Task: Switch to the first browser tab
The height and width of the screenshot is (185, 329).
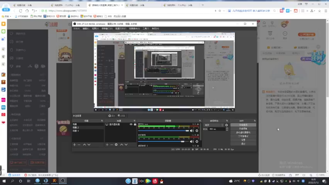Action: pyautogui.click(x=30, y=5)
